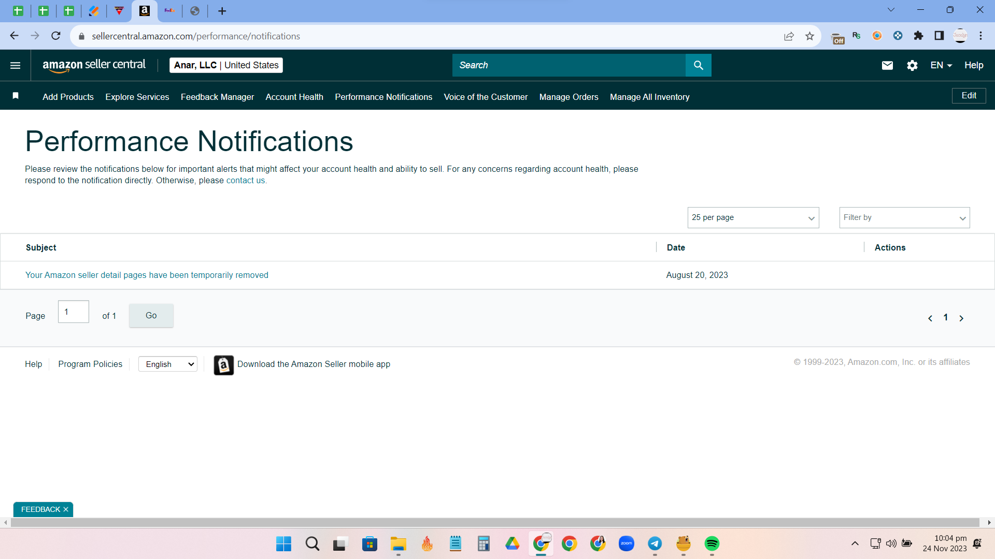Viewport: 995px width, 559px height.
Task: Go to the next notifications page arrow
Action: click(961, 318)
